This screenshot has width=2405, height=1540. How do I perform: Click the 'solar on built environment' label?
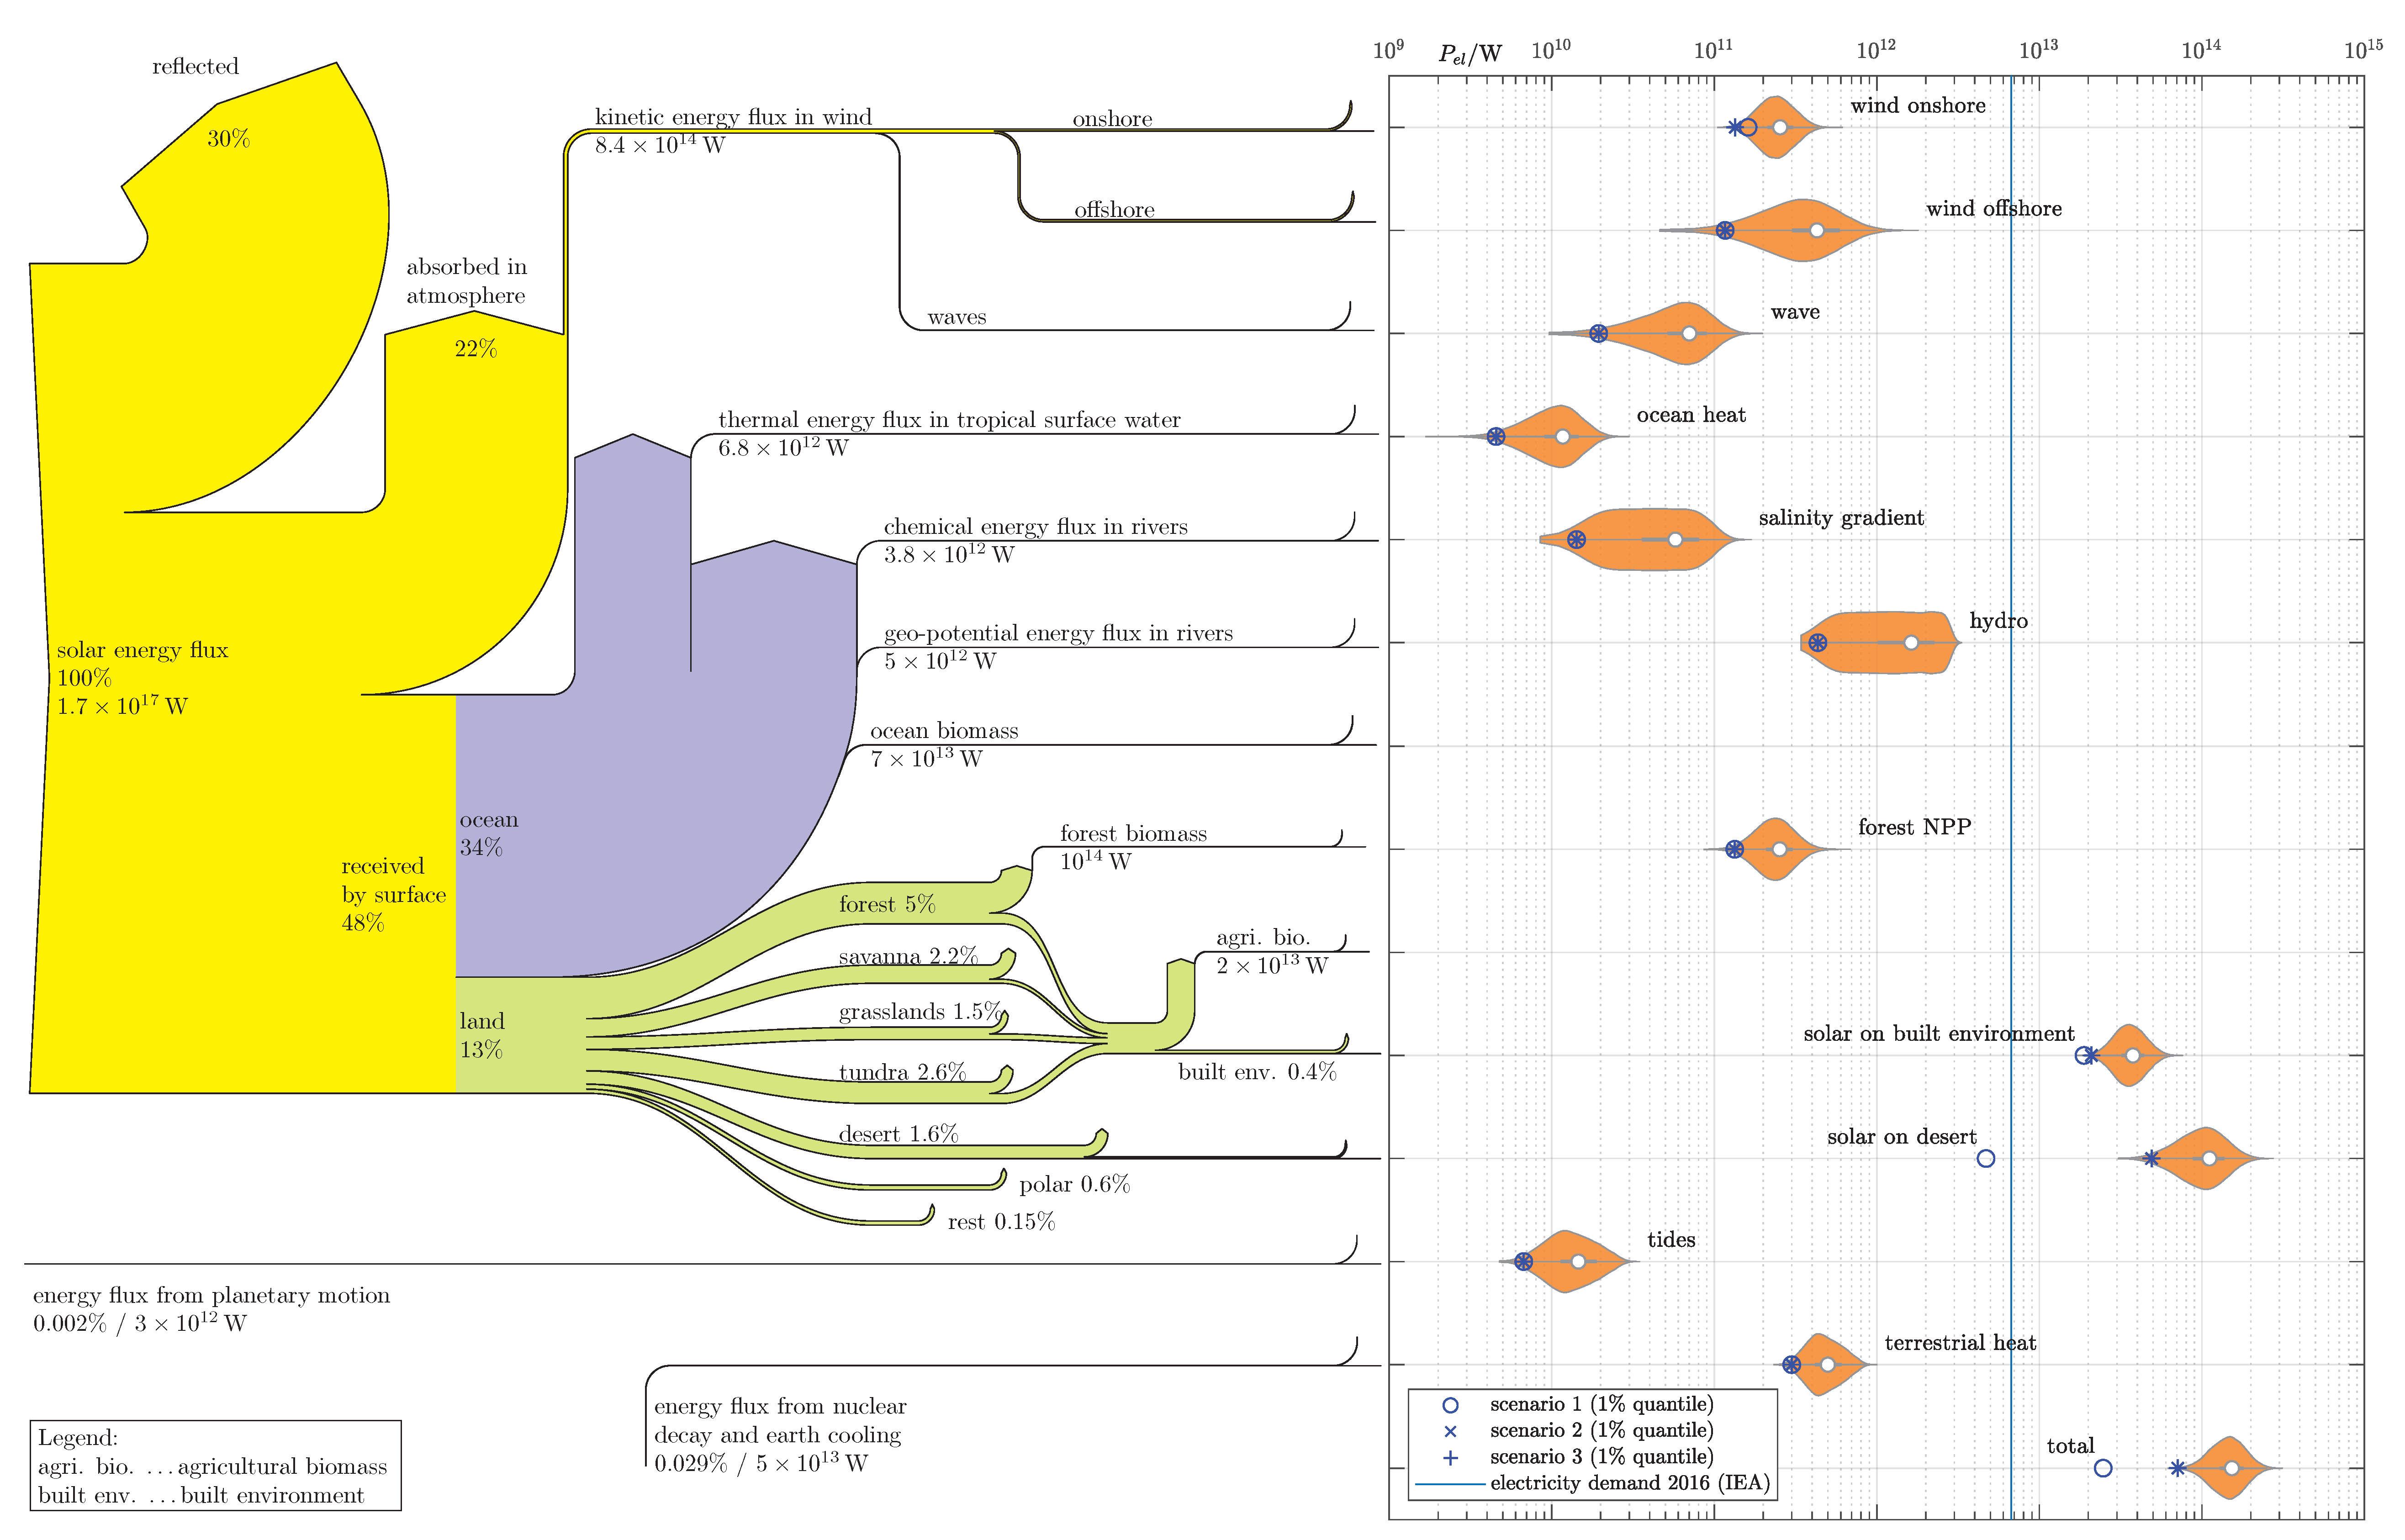(x=1938, y=1034)
